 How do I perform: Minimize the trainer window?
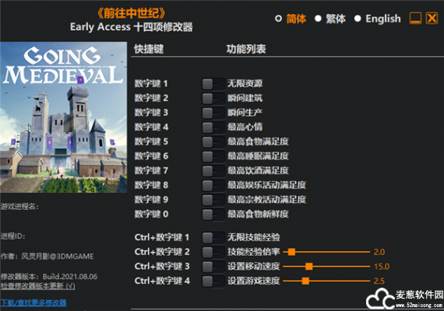coord(415,19)
